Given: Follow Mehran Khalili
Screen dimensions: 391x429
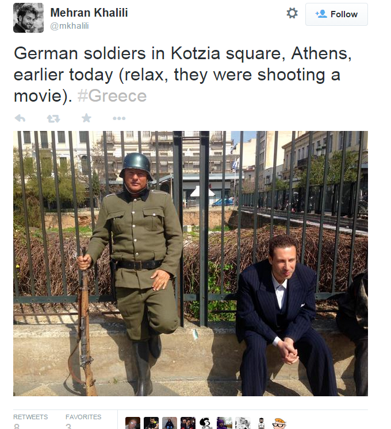Looking at the screenshot, I should 336,14.
